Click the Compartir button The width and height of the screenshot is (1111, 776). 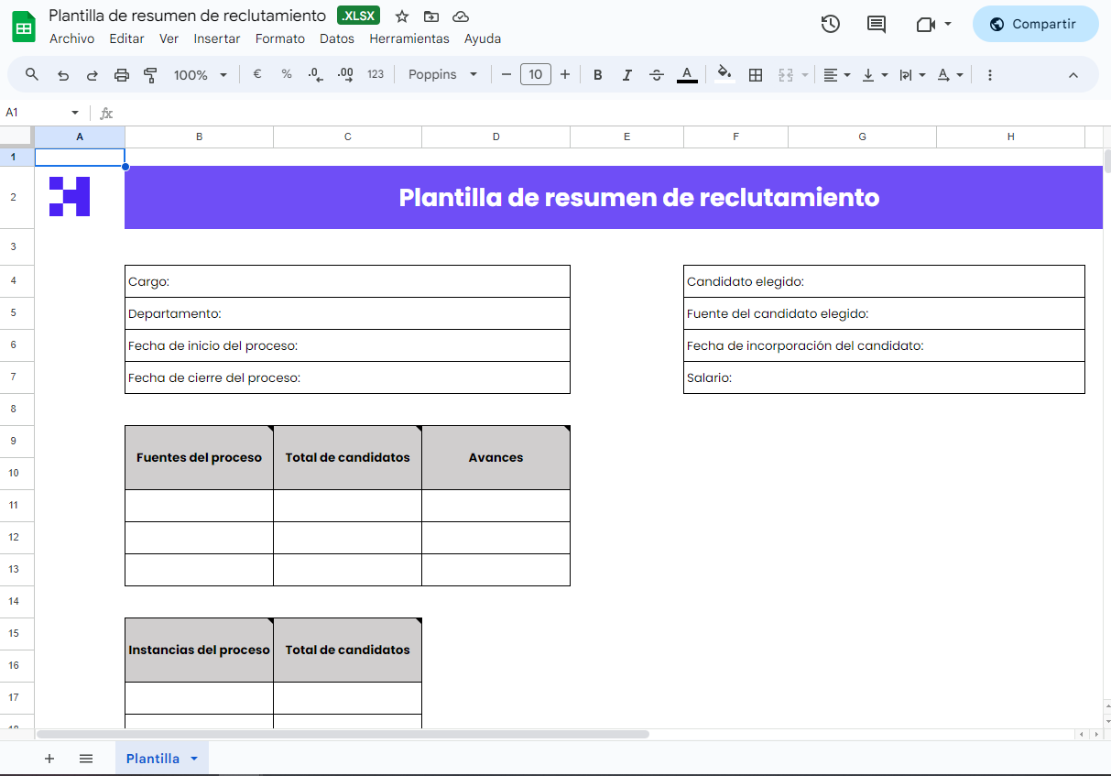click(x=1036, y=24)
